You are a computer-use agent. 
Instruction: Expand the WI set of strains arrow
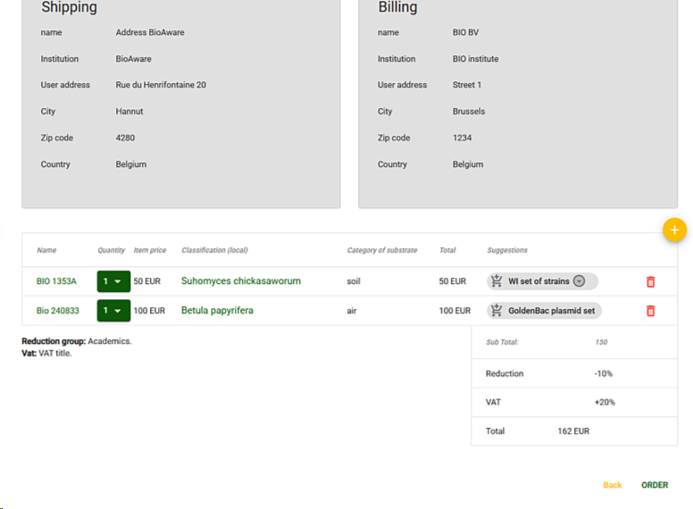coord(579,281)
